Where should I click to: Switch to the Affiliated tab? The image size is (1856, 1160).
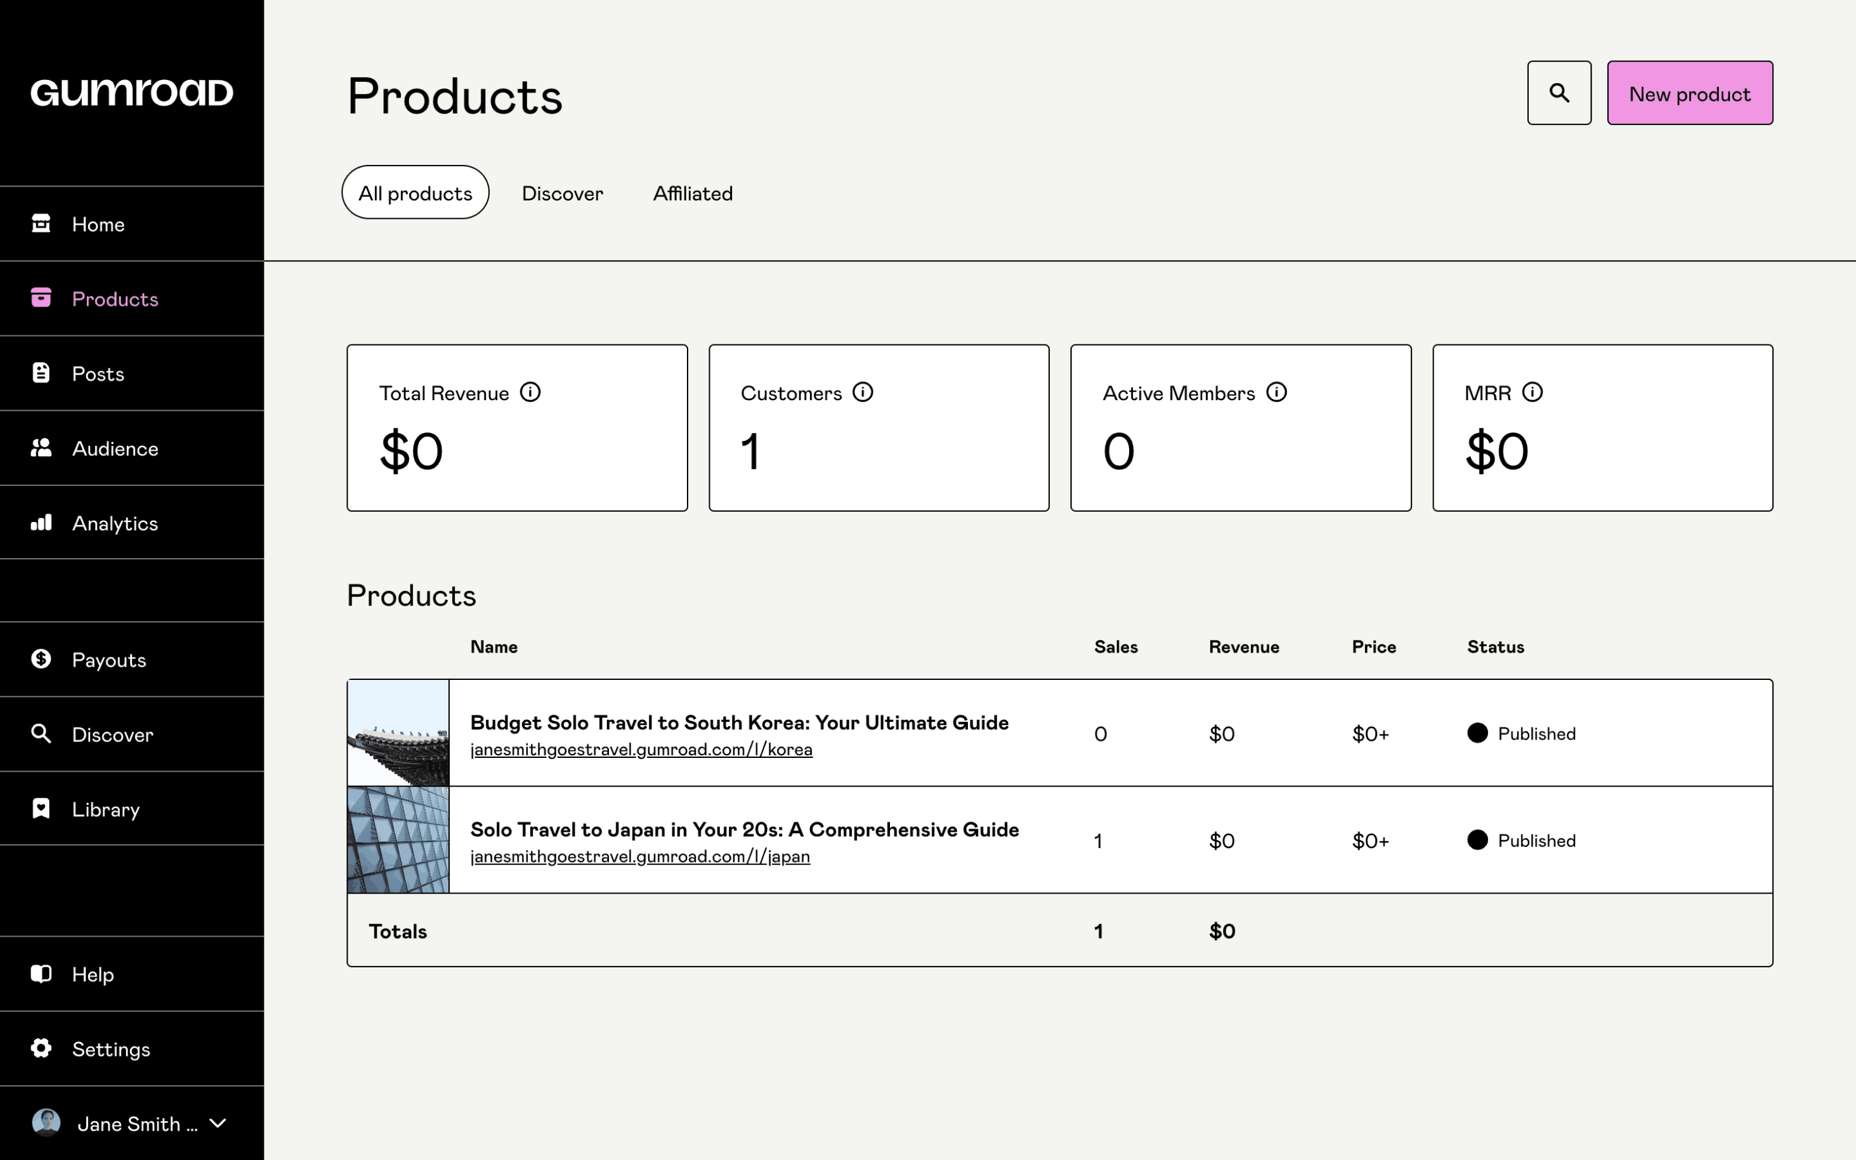[x=692, y=193]
